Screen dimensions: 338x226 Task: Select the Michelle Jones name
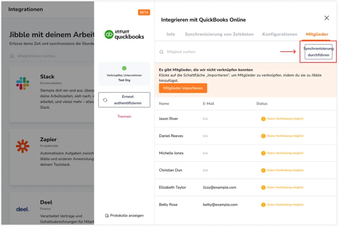click(171, 153)
